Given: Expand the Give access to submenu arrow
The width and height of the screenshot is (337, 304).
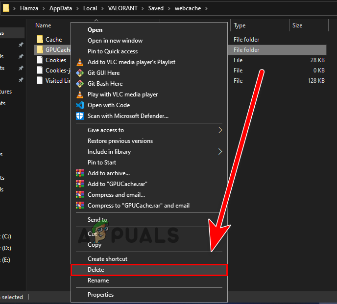Looking at the screenshot, I should 220,130.
